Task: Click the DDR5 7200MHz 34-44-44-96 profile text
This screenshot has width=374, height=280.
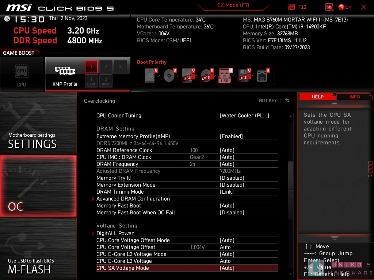Action: click(137, 143)
